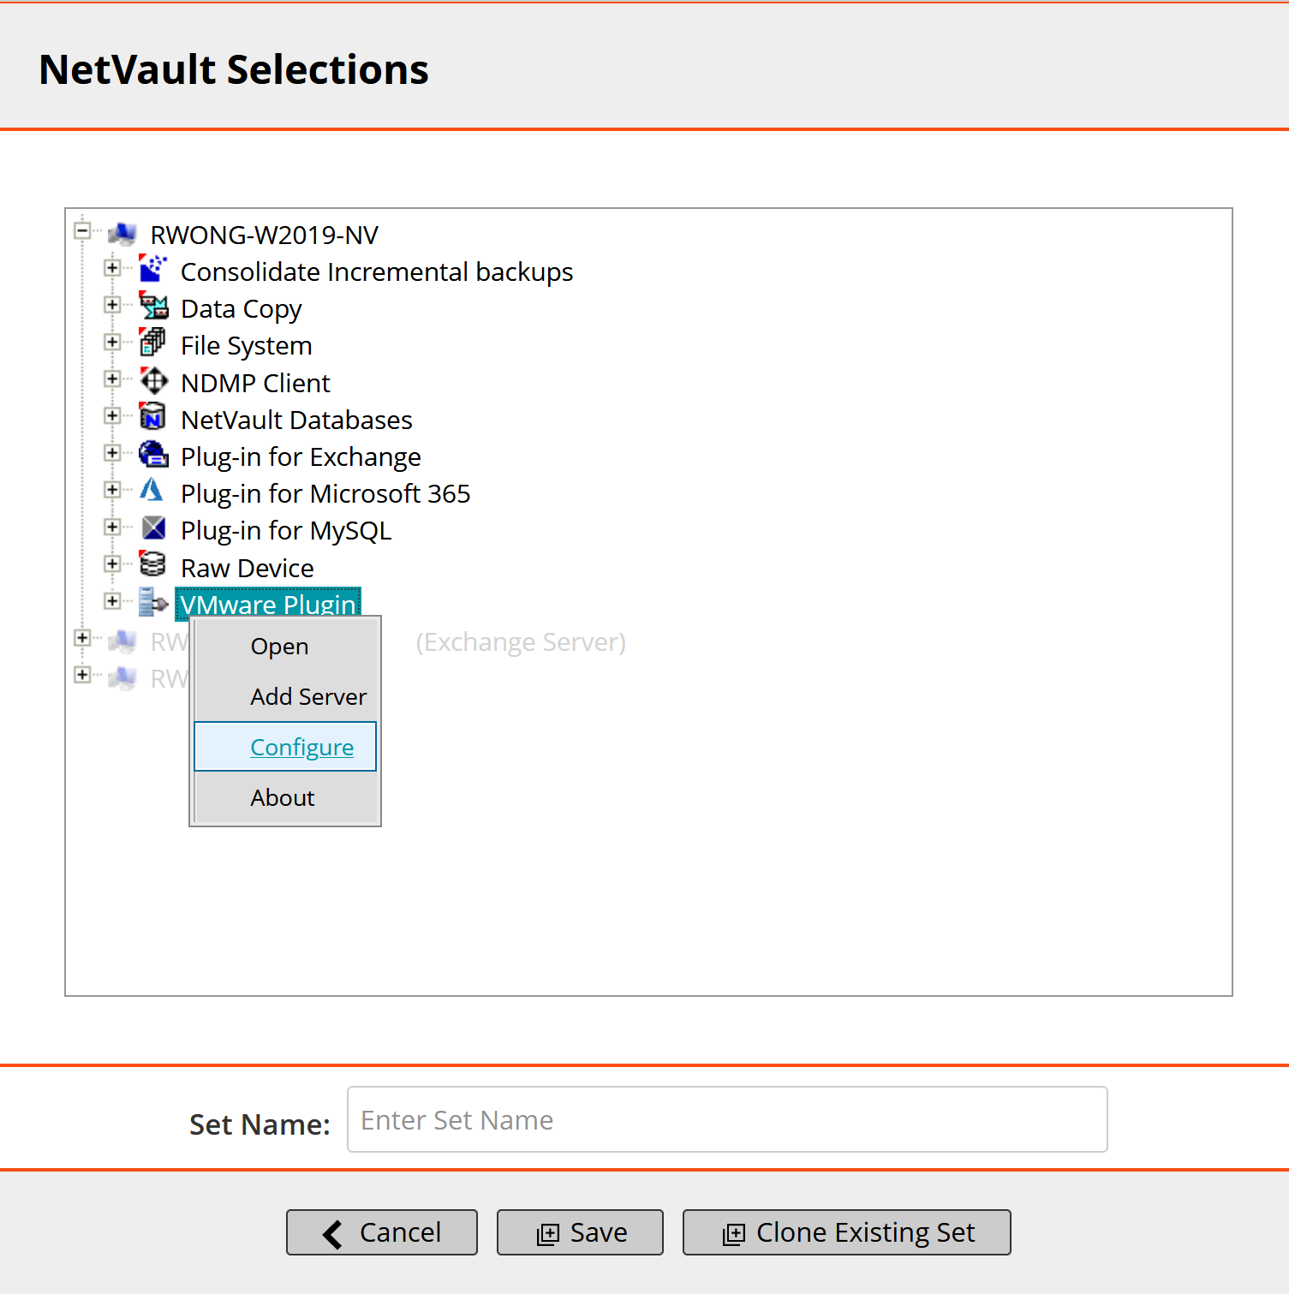Choose Add Server from the context menu
Viewport: 1289px width, 1294px height.
click(285, 697)
